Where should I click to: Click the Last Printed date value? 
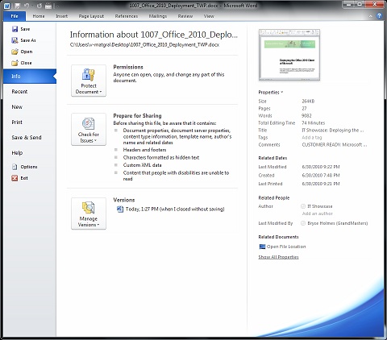point(321,184)
